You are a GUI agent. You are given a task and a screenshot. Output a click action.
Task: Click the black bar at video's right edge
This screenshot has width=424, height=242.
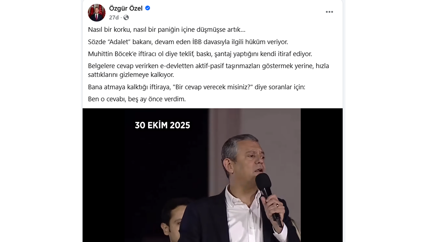(x=322, y=175)
